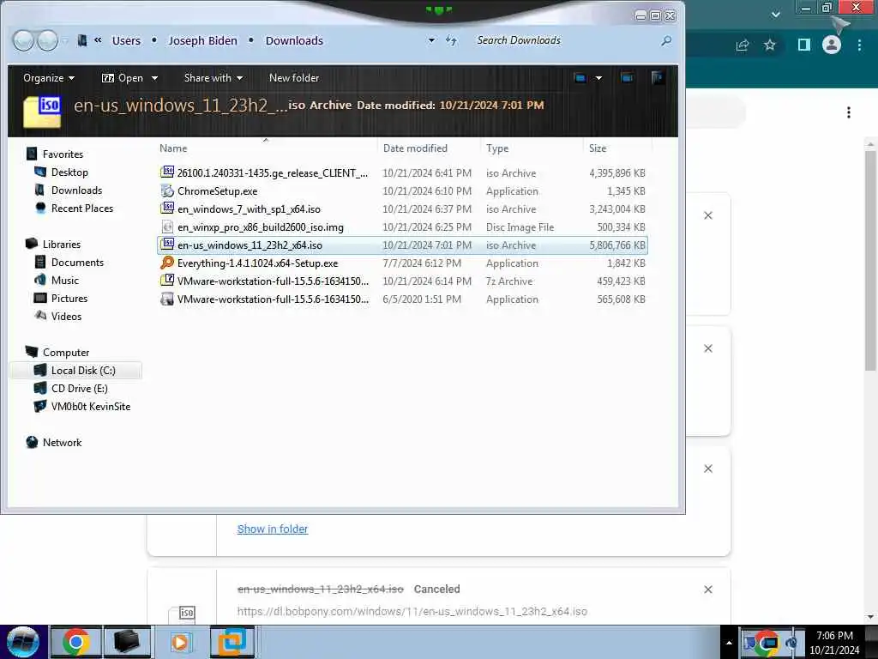Viewport: 878px width, 659px height.
Task: Click the Chrome tab search chevron
Action: 775,15
